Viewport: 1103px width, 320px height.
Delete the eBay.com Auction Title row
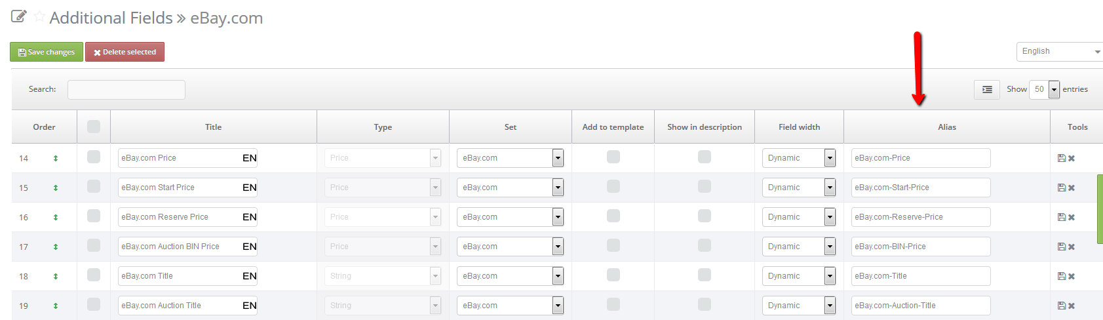coord(1072,306)
